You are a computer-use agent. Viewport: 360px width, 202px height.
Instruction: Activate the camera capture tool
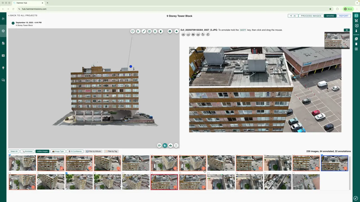coord(170,31)
